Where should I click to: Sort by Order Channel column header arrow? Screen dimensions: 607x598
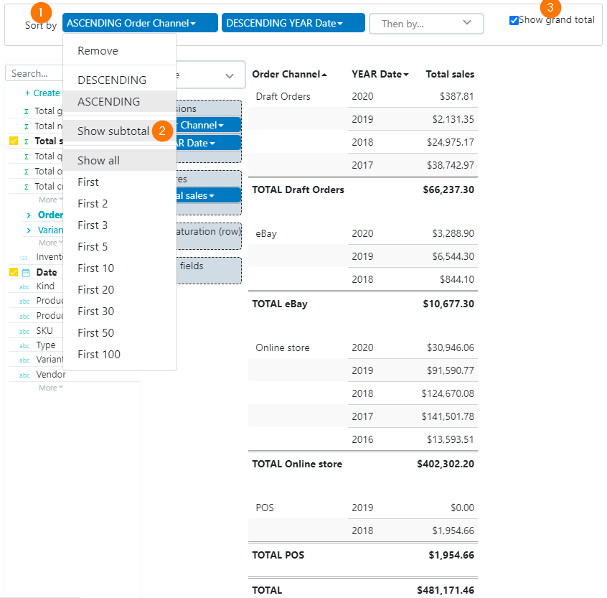pos(324,75)
